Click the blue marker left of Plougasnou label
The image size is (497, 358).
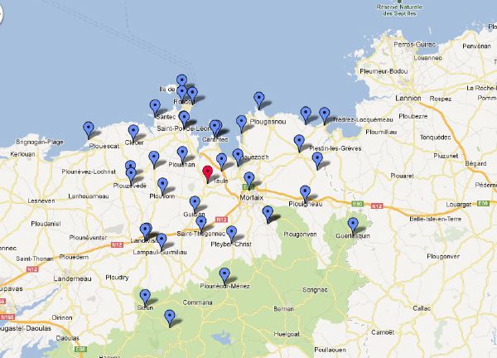(x=241, y=123)
